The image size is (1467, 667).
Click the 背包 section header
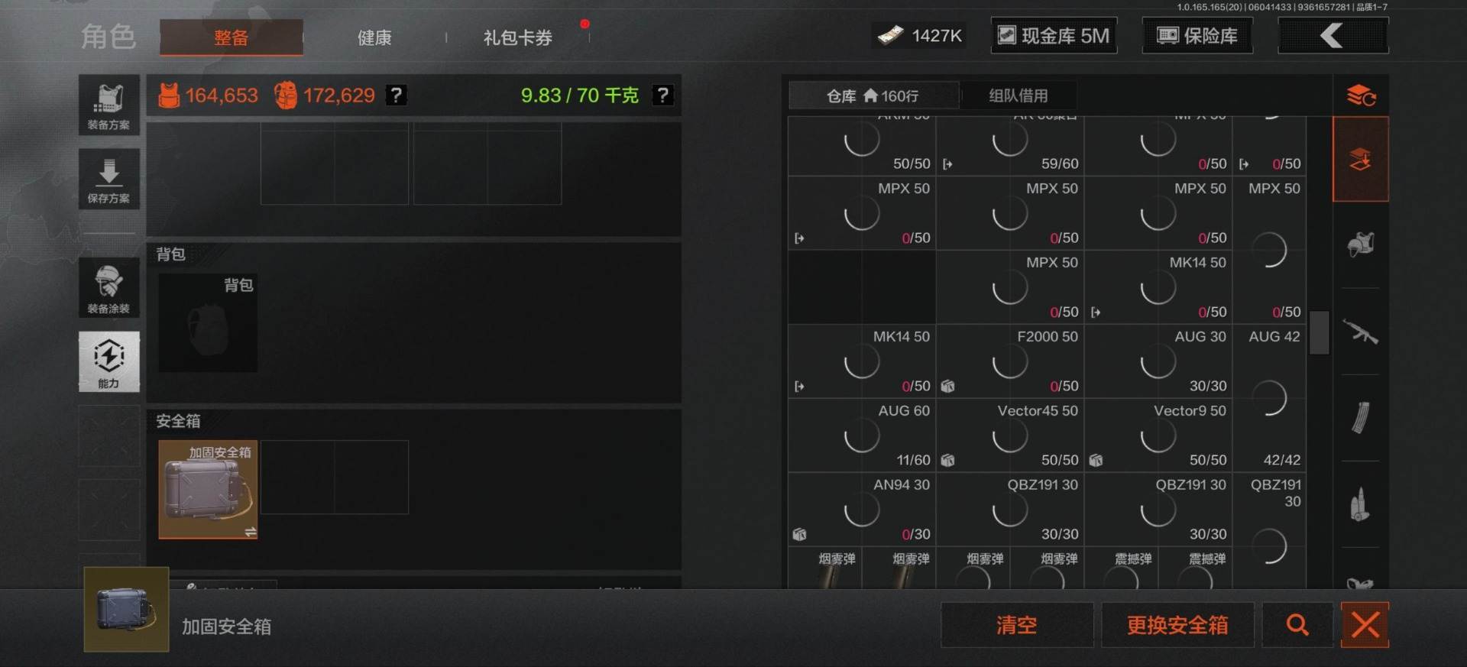(x=171, y=254)
